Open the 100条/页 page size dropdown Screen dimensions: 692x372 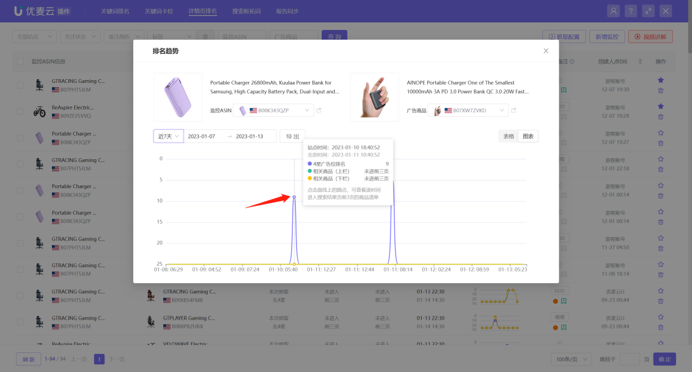(x=571, y=359)
